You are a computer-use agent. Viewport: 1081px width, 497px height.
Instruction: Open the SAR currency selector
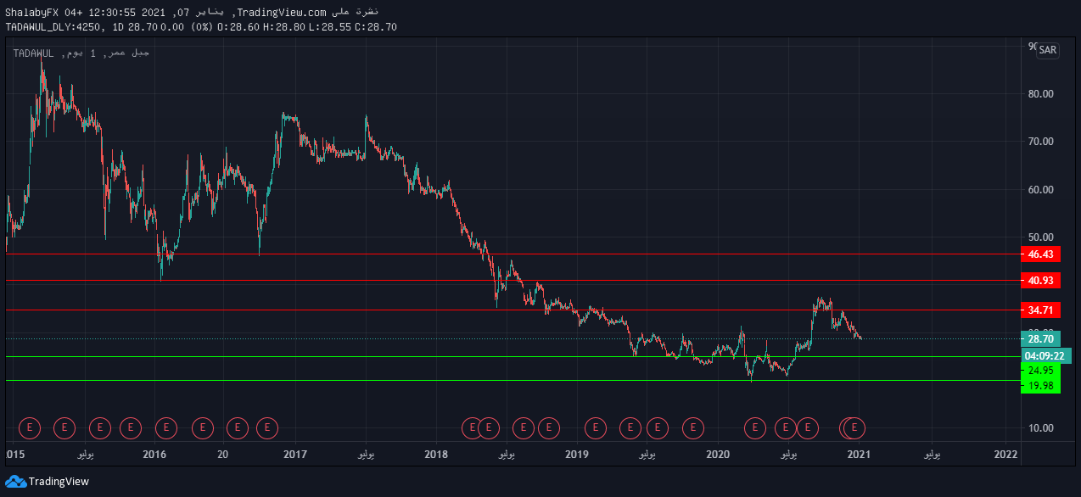click(x=1048, y=50)
